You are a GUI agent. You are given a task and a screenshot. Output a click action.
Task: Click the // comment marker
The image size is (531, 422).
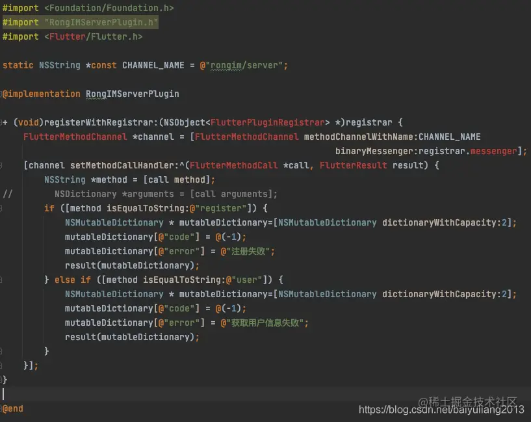tap(7, 194)
